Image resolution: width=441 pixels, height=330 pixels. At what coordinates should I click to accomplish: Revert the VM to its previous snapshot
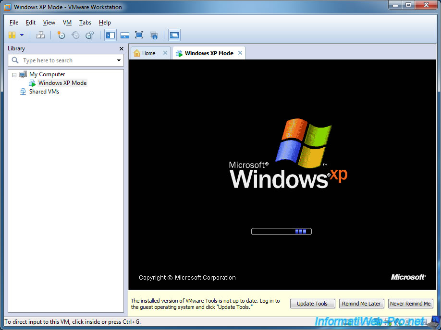(x=75, y=35)
